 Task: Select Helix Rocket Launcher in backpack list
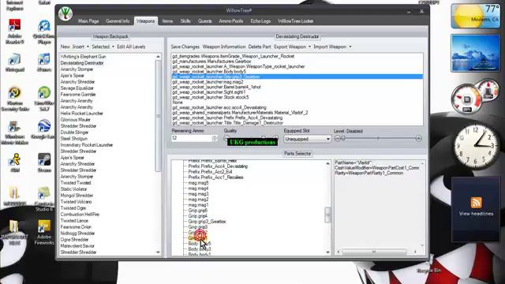pyautogui.click(x=82, y=114)
